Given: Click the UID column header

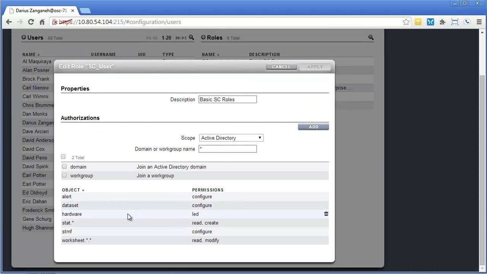Looking at the screenshot, I should [x=142, y=54].
